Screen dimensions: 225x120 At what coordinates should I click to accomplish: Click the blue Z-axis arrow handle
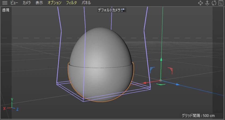point(177,84)
